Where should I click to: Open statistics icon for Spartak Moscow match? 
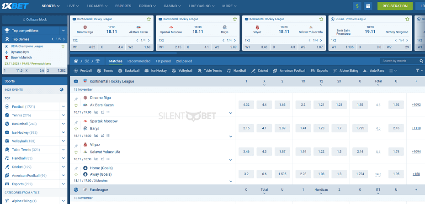[96, 135]
